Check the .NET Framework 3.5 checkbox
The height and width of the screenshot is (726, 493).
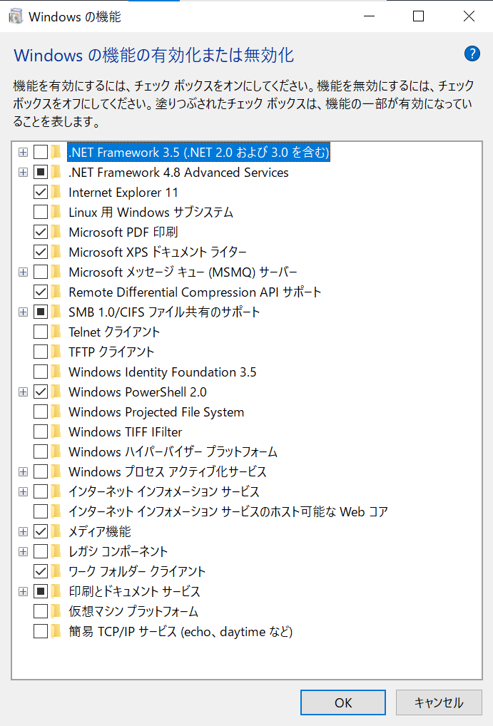coord(41,152)
